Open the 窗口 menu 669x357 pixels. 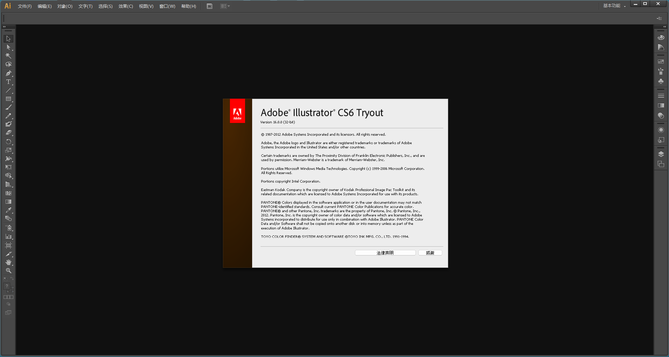(167, 6)
